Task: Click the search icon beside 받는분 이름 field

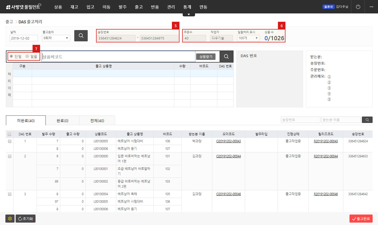Action: point(367,120)
